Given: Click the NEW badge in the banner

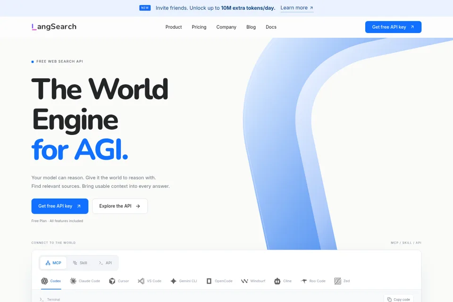Looking at the screenshot, I should (x=145, y=8).
